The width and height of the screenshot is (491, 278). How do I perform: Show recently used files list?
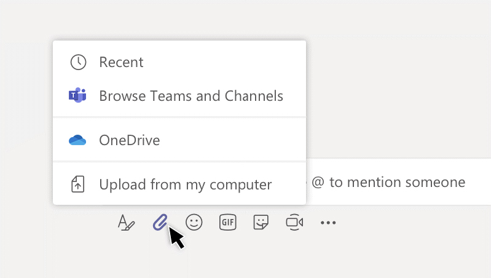(x=179, y=62)
